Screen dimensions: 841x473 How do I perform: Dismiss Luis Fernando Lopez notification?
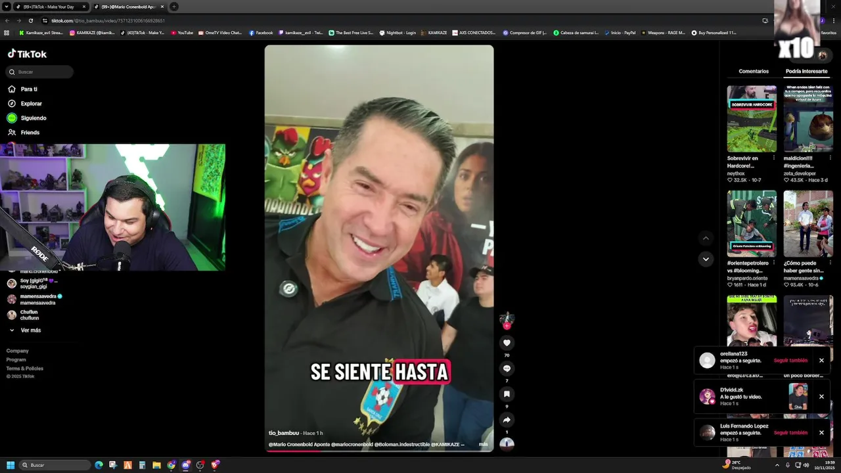point(821,432)
